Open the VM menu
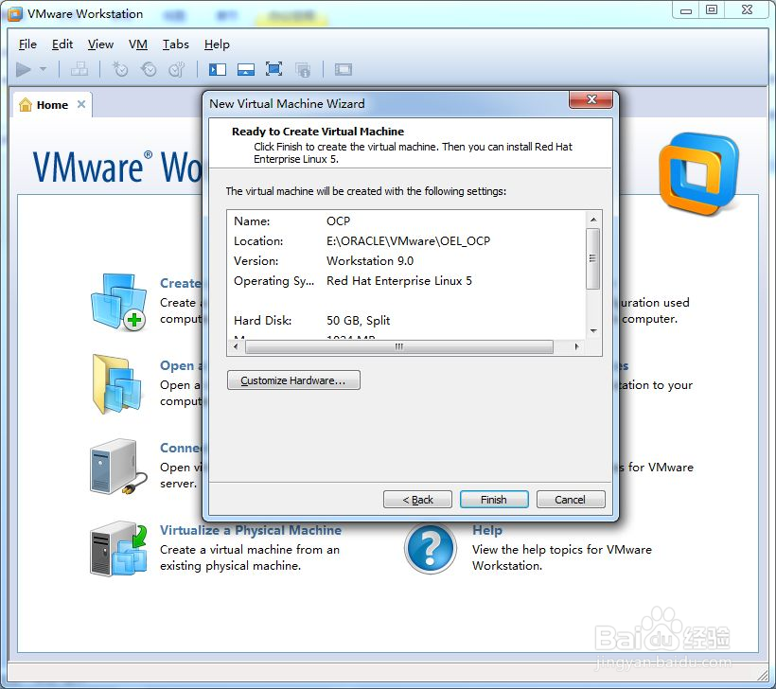 point(138,44)
